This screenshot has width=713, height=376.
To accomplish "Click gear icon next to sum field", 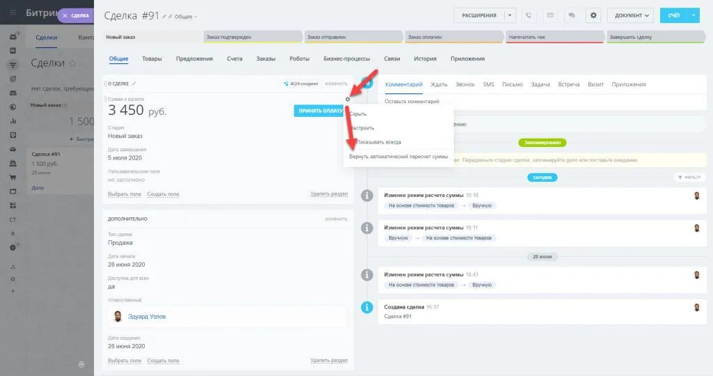I will [x=347, y=100].
